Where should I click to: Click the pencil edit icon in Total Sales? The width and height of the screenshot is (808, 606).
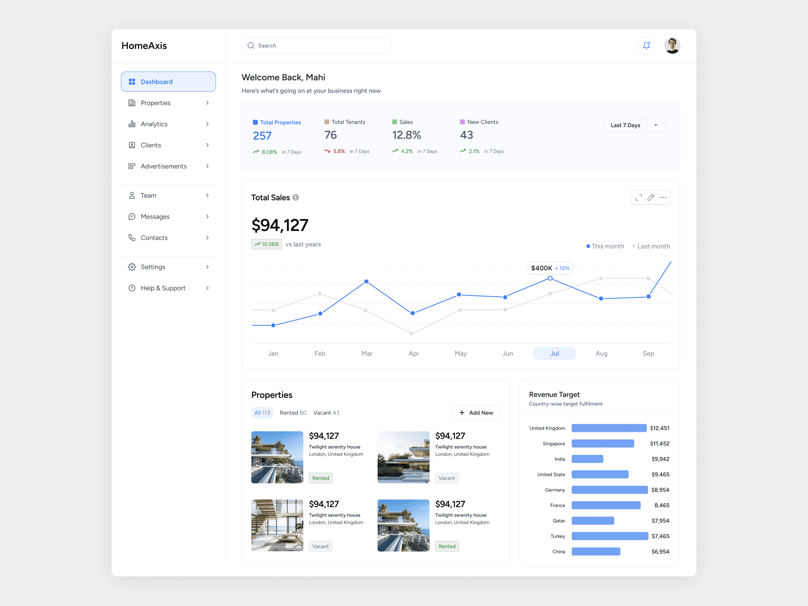click(650, 198)
